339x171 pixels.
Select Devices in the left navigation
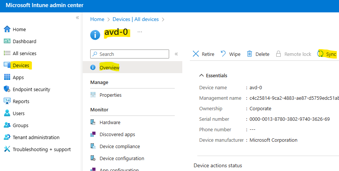coord(21,65)
